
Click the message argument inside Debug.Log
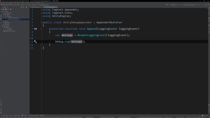pos(76,42)
